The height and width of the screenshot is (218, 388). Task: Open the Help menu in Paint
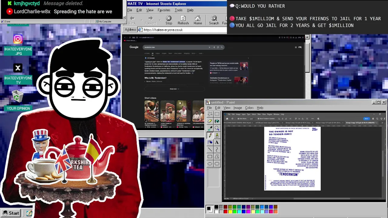coord(260,108)
